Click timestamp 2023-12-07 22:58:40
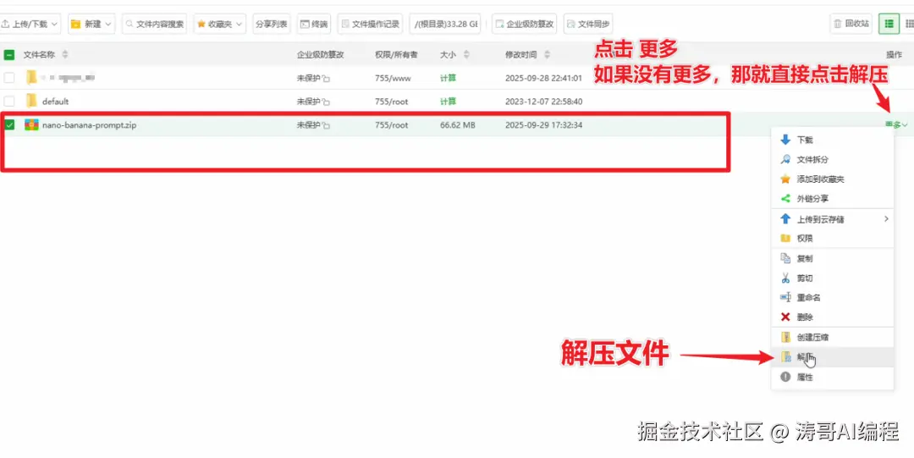This screenshot has width=914, height=458. click(544, 102)
